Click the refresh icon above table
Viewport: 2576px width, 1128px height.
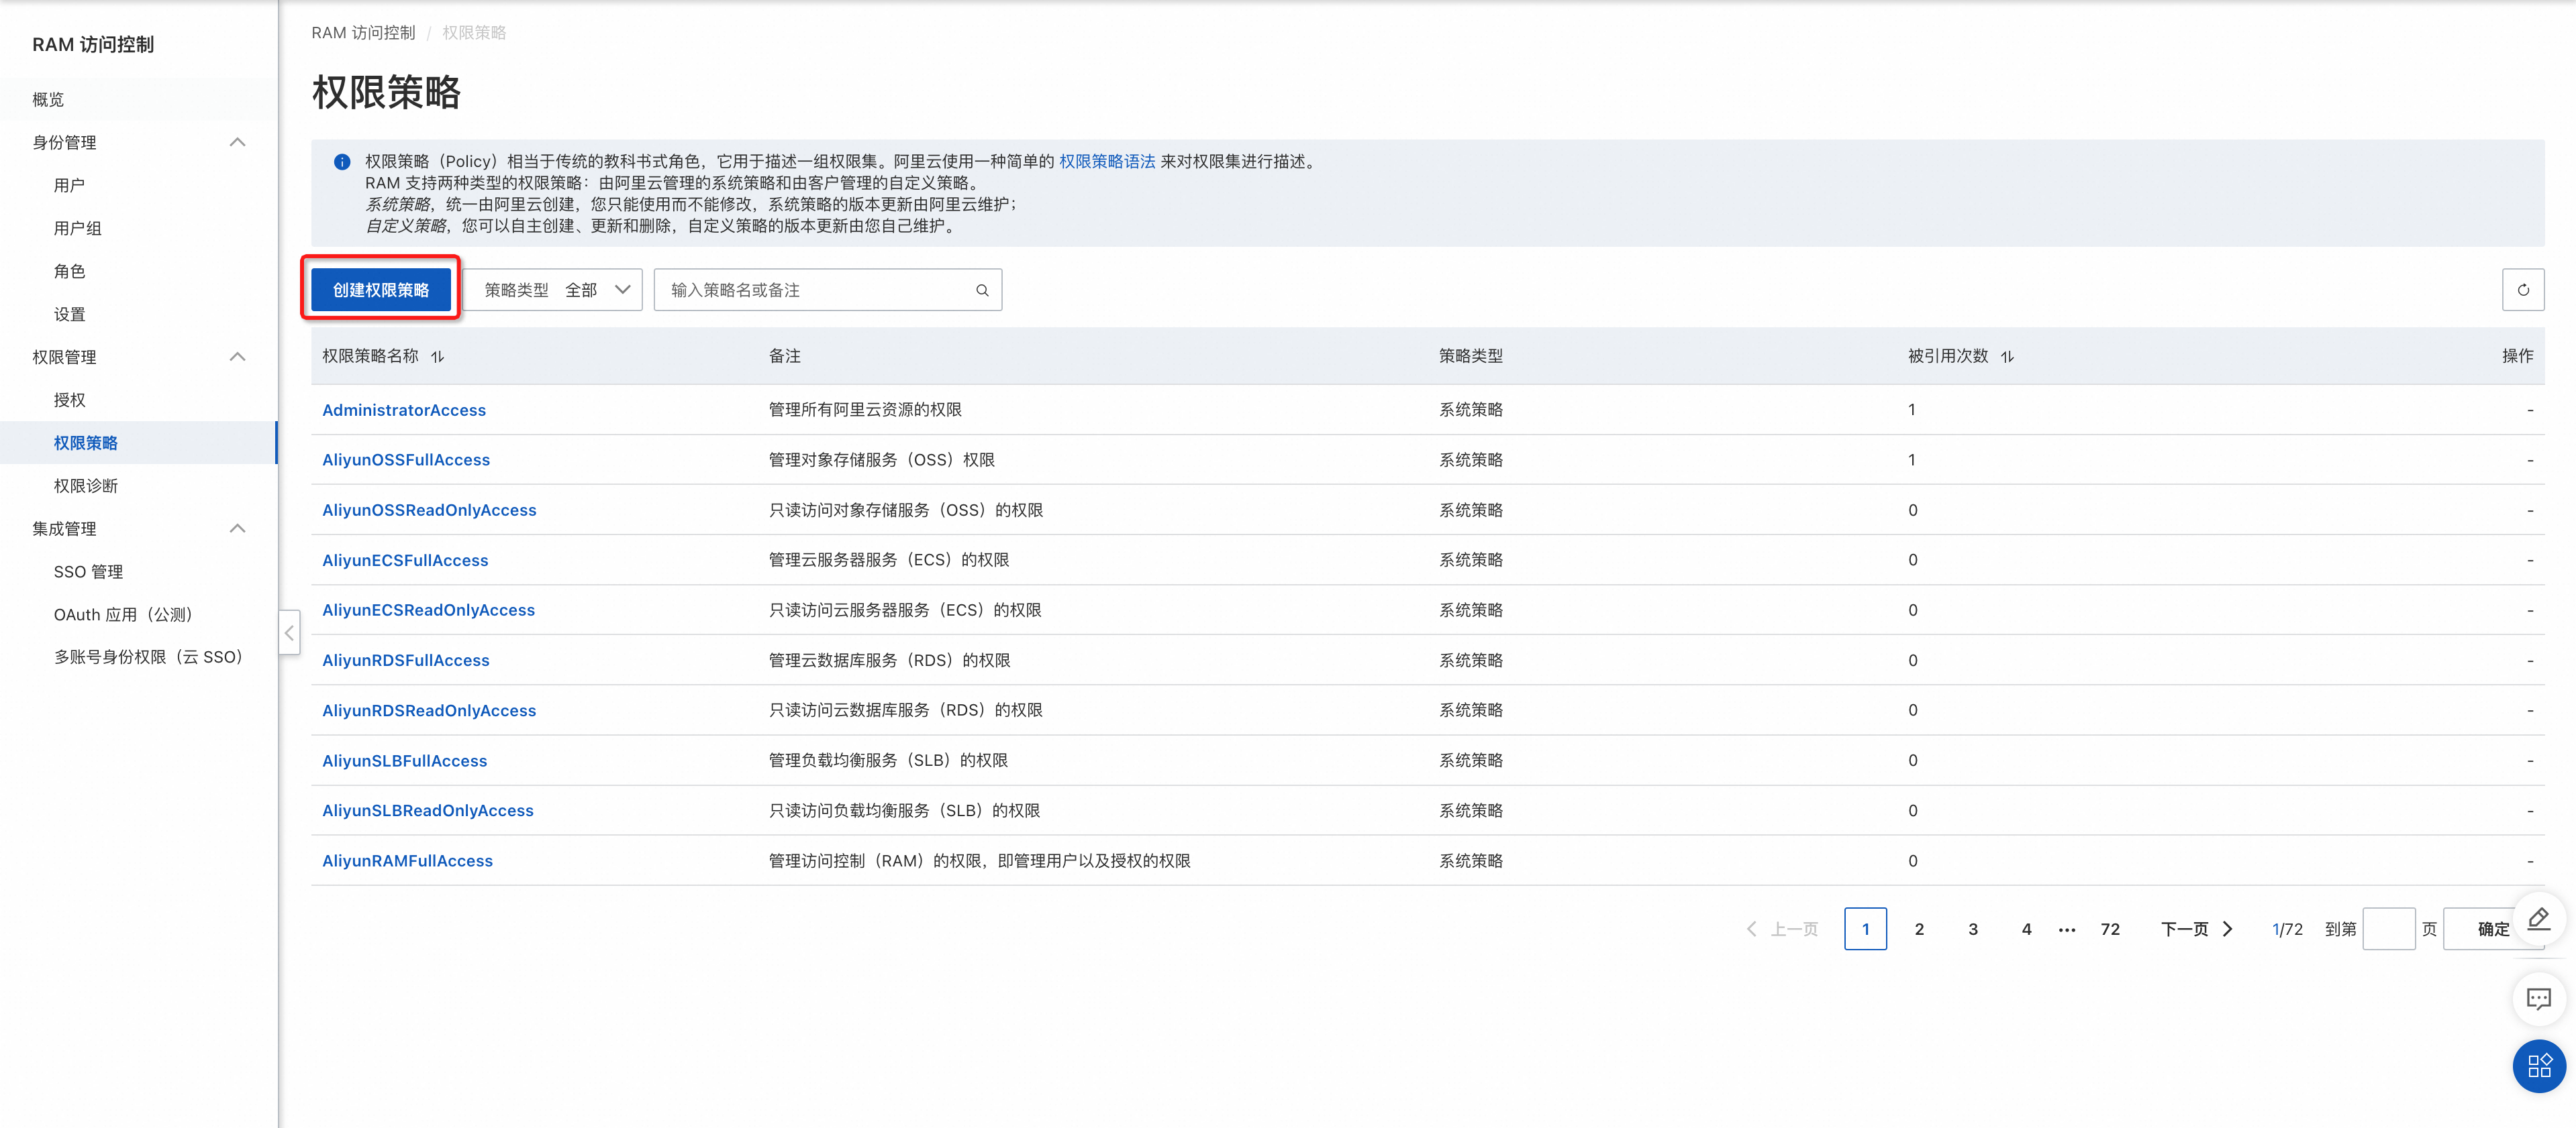(2522, 290)
